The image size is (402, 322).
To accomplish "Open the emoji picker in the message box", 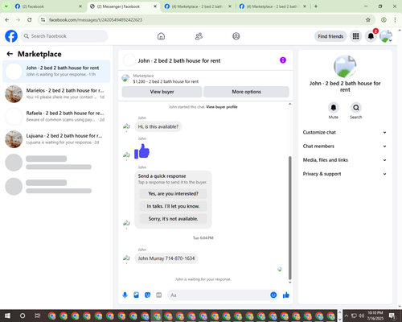I will [273, 295].
